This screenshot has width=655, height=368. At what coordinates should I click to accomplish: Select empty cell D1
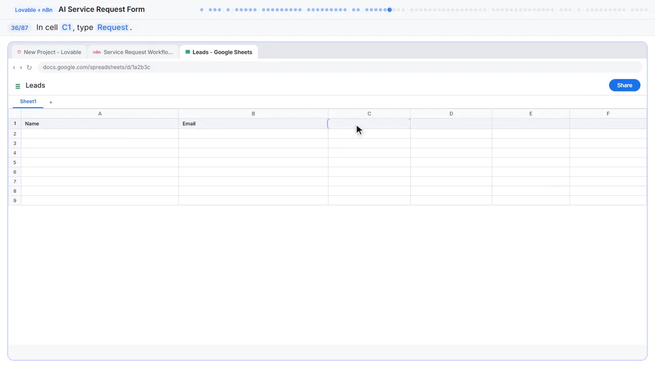451,124
